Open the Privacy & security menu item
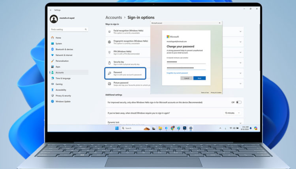 63,96
